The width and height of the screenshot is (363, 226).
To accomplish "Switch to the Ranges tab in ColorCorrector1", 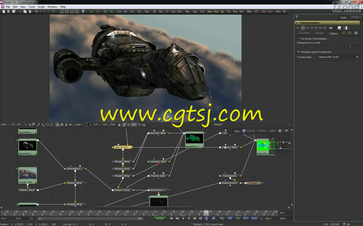I will pos(319,33).
